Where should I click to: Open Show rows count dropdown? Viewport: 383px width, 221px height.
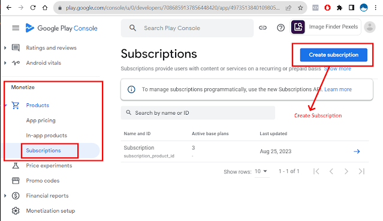261,171
